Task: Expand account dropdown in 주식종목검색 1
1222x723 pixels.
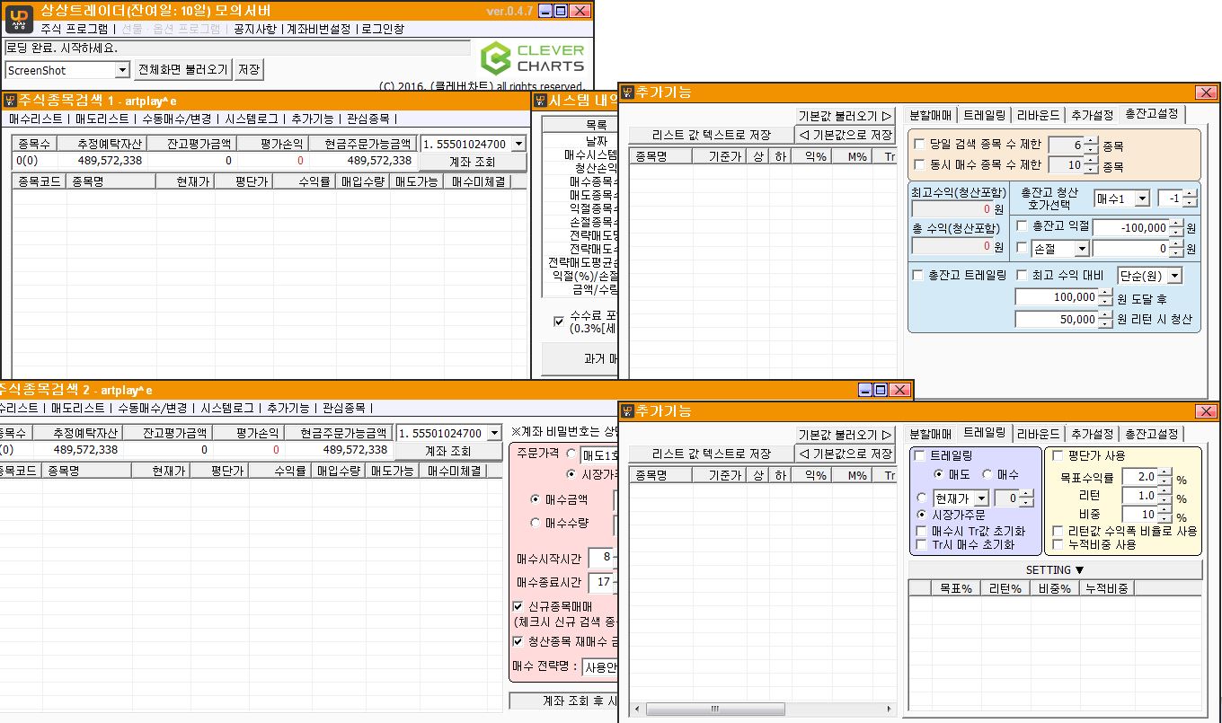Action: pos(518,144)
